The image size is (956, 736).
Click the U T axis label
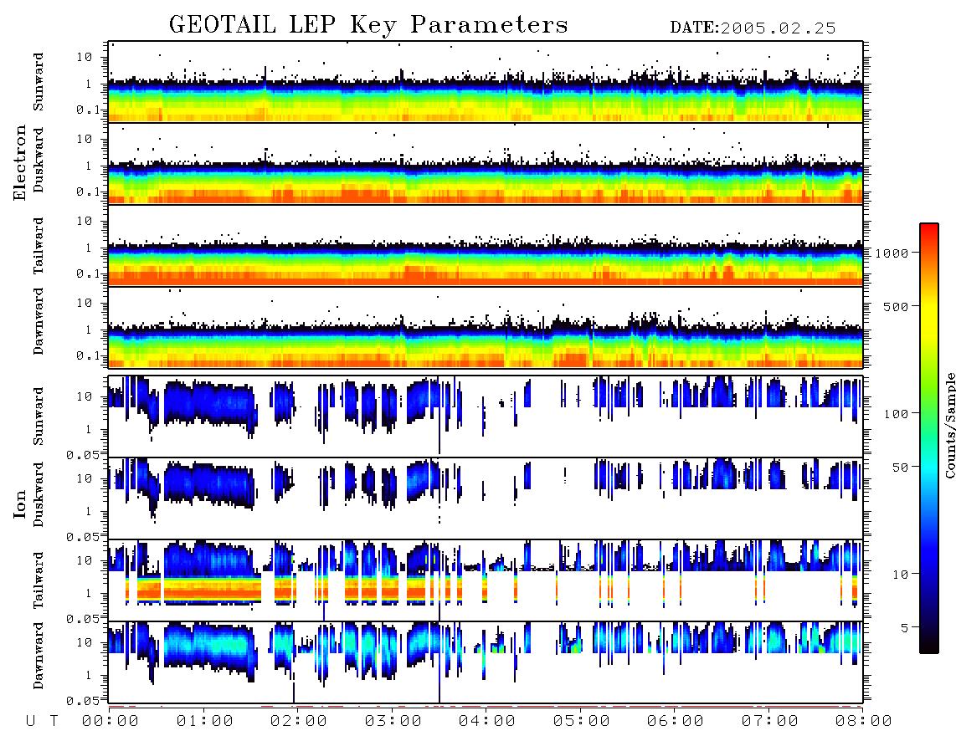pyautogui.click(x=43, y=721)
